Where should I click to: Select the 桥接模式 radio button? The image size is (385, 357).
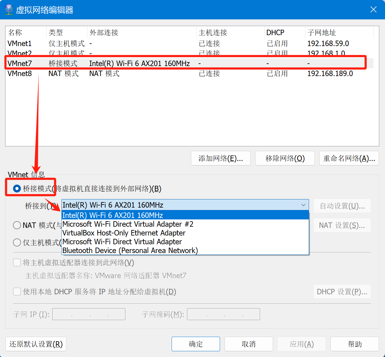[x=17, y=189]
